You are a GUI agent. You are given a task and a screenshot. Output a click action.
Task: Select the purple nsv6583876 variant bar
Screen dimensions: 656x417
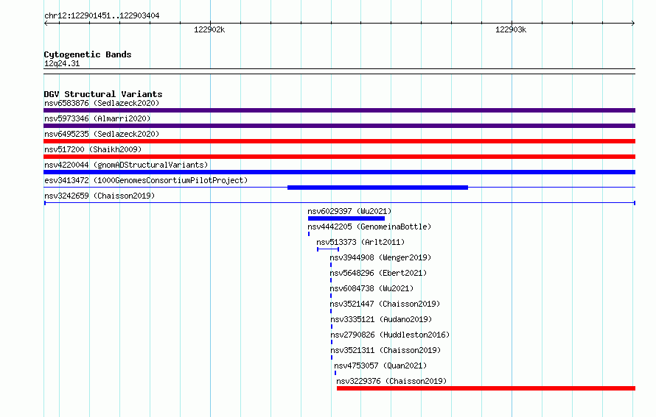pos(339,110)
